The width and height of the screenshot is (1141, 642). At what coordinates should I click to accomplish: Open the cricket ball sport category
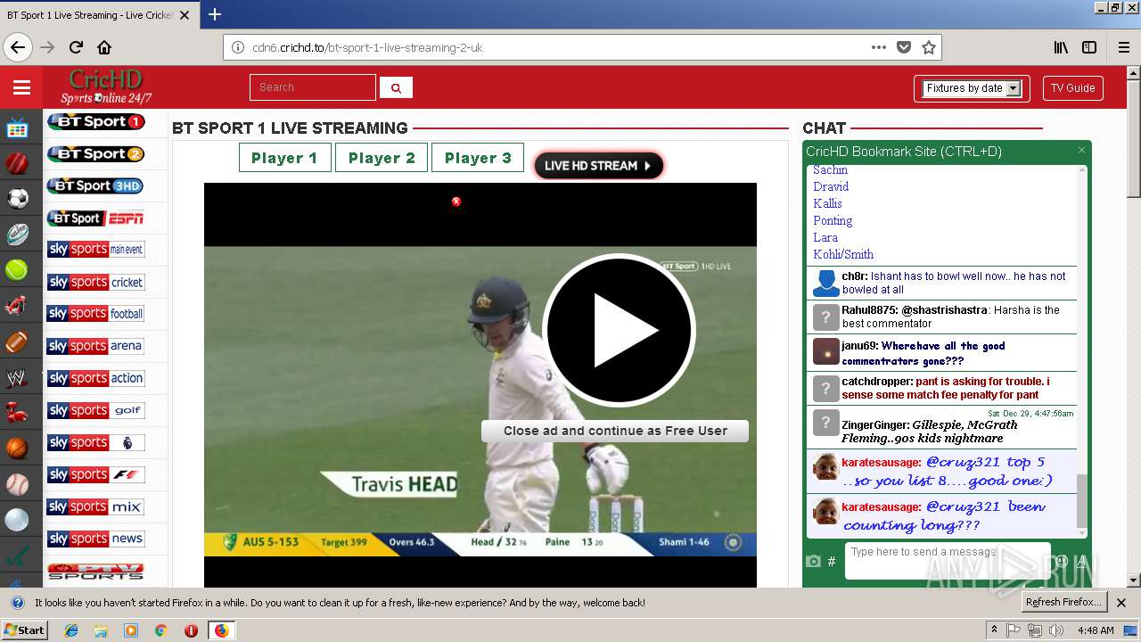(17, 163)
